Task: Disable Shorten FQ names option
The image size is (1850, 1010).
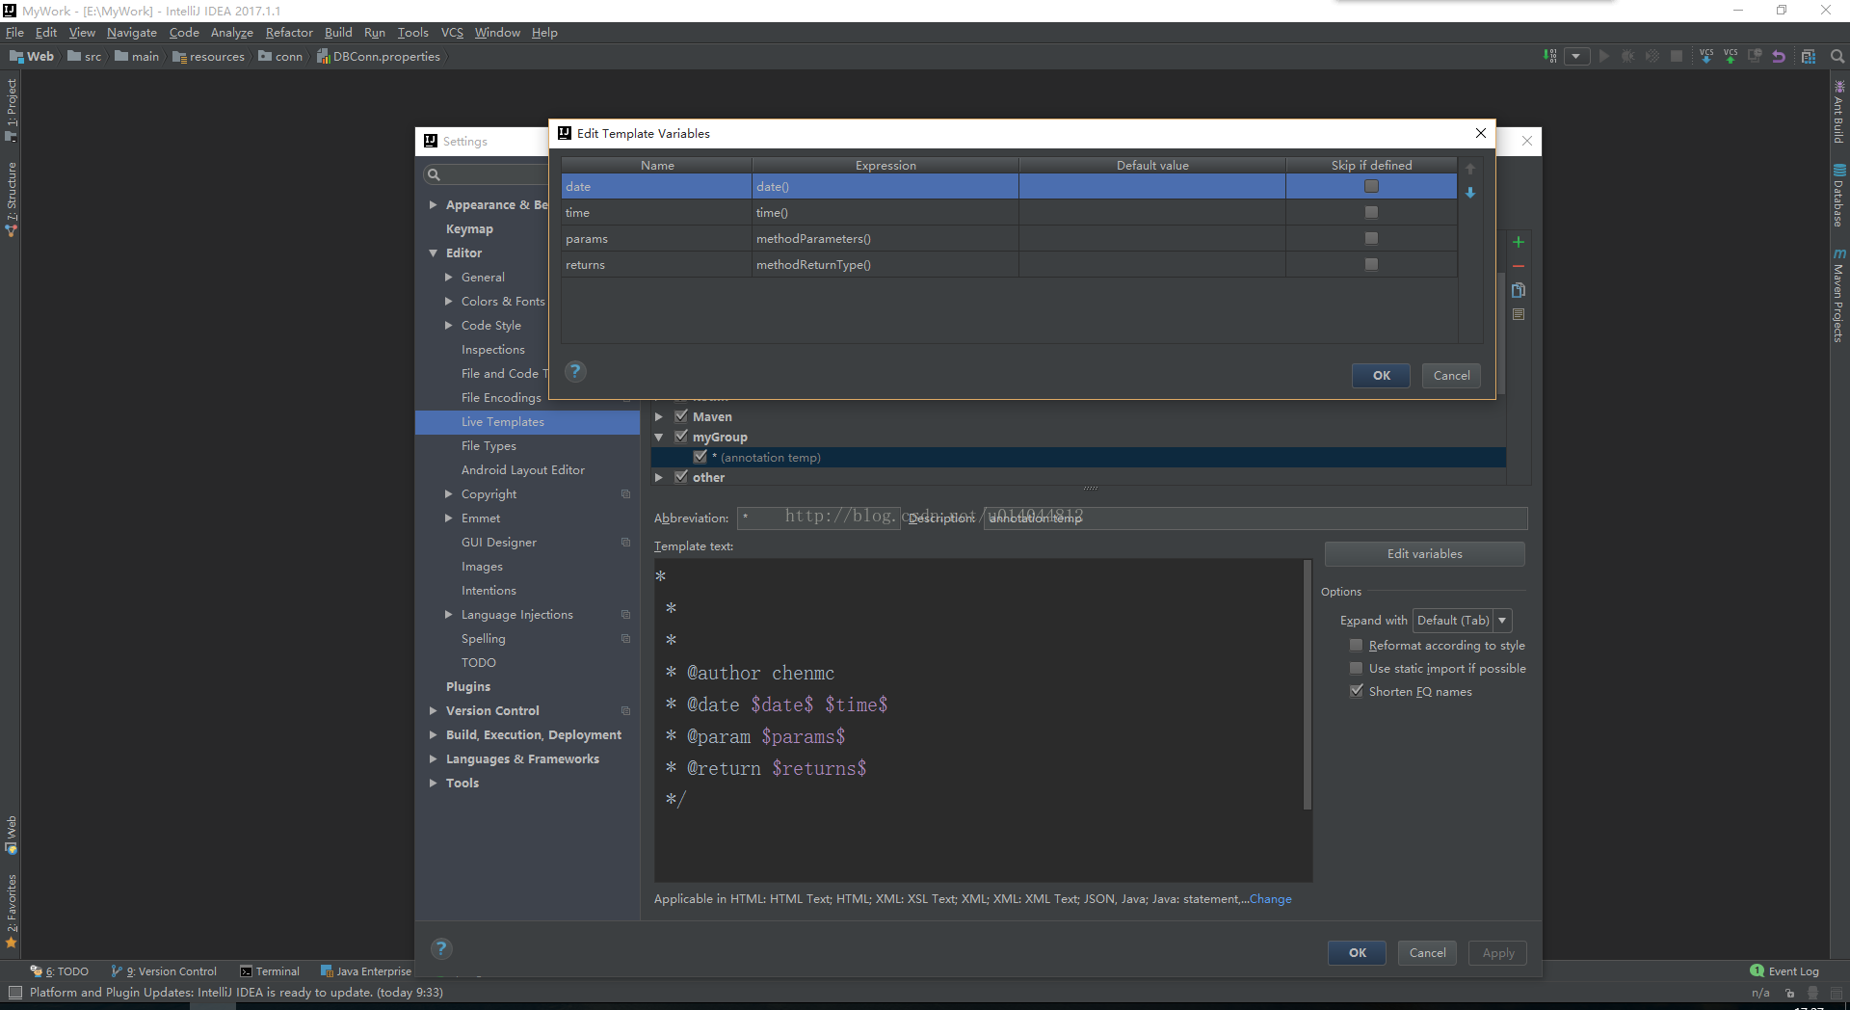Action: coord(1357,691)
